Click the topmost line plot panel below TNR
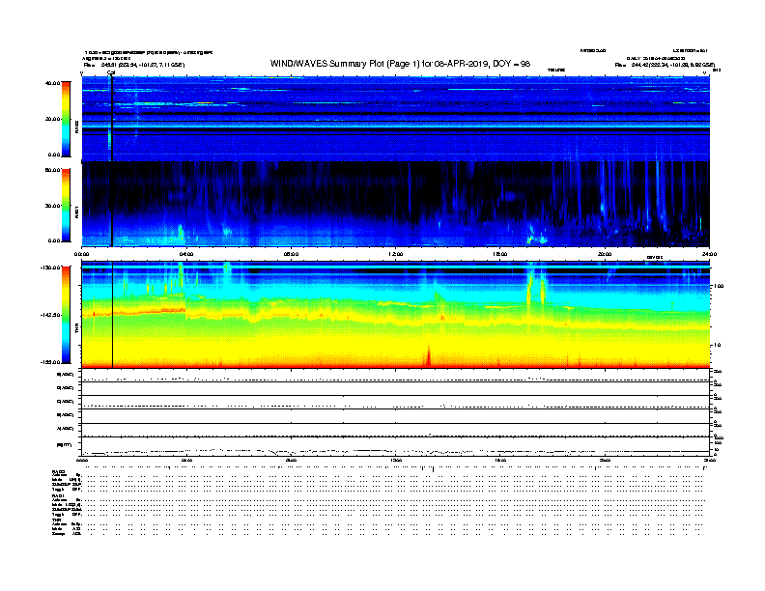This screenshot has height=591, width=765. [396, 376]
